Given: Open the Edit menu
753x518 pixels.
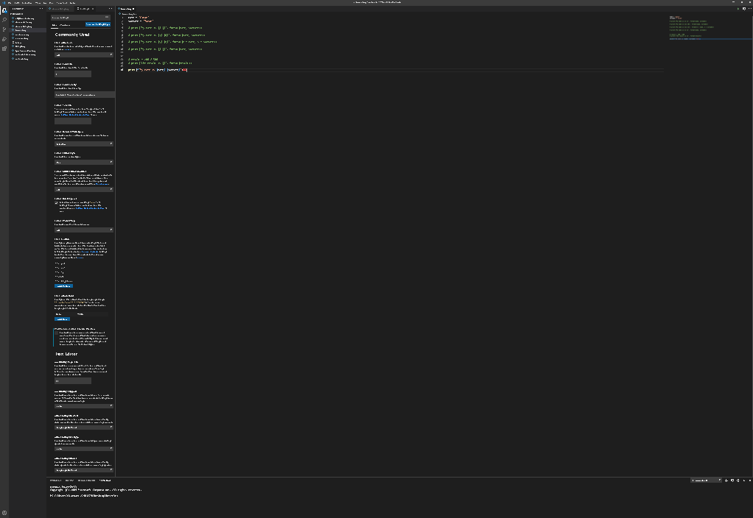Looking at the screenshot, I should coord(17,3).
